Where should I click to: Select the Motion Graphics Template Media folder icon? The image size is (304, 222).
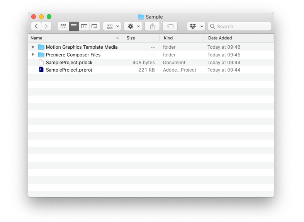[x=41, y=47]
